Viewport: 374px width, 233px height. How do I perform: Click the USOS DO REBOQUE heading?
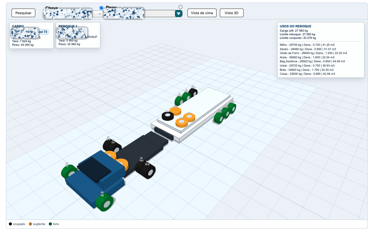295,26
